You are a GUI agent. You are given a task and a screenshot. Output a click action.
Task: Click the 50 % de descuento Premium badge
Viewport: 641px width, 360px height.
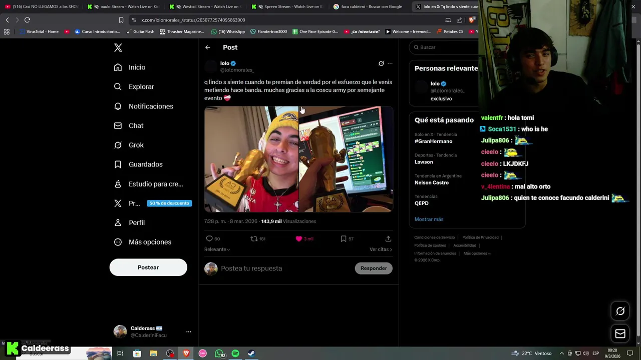169,203
